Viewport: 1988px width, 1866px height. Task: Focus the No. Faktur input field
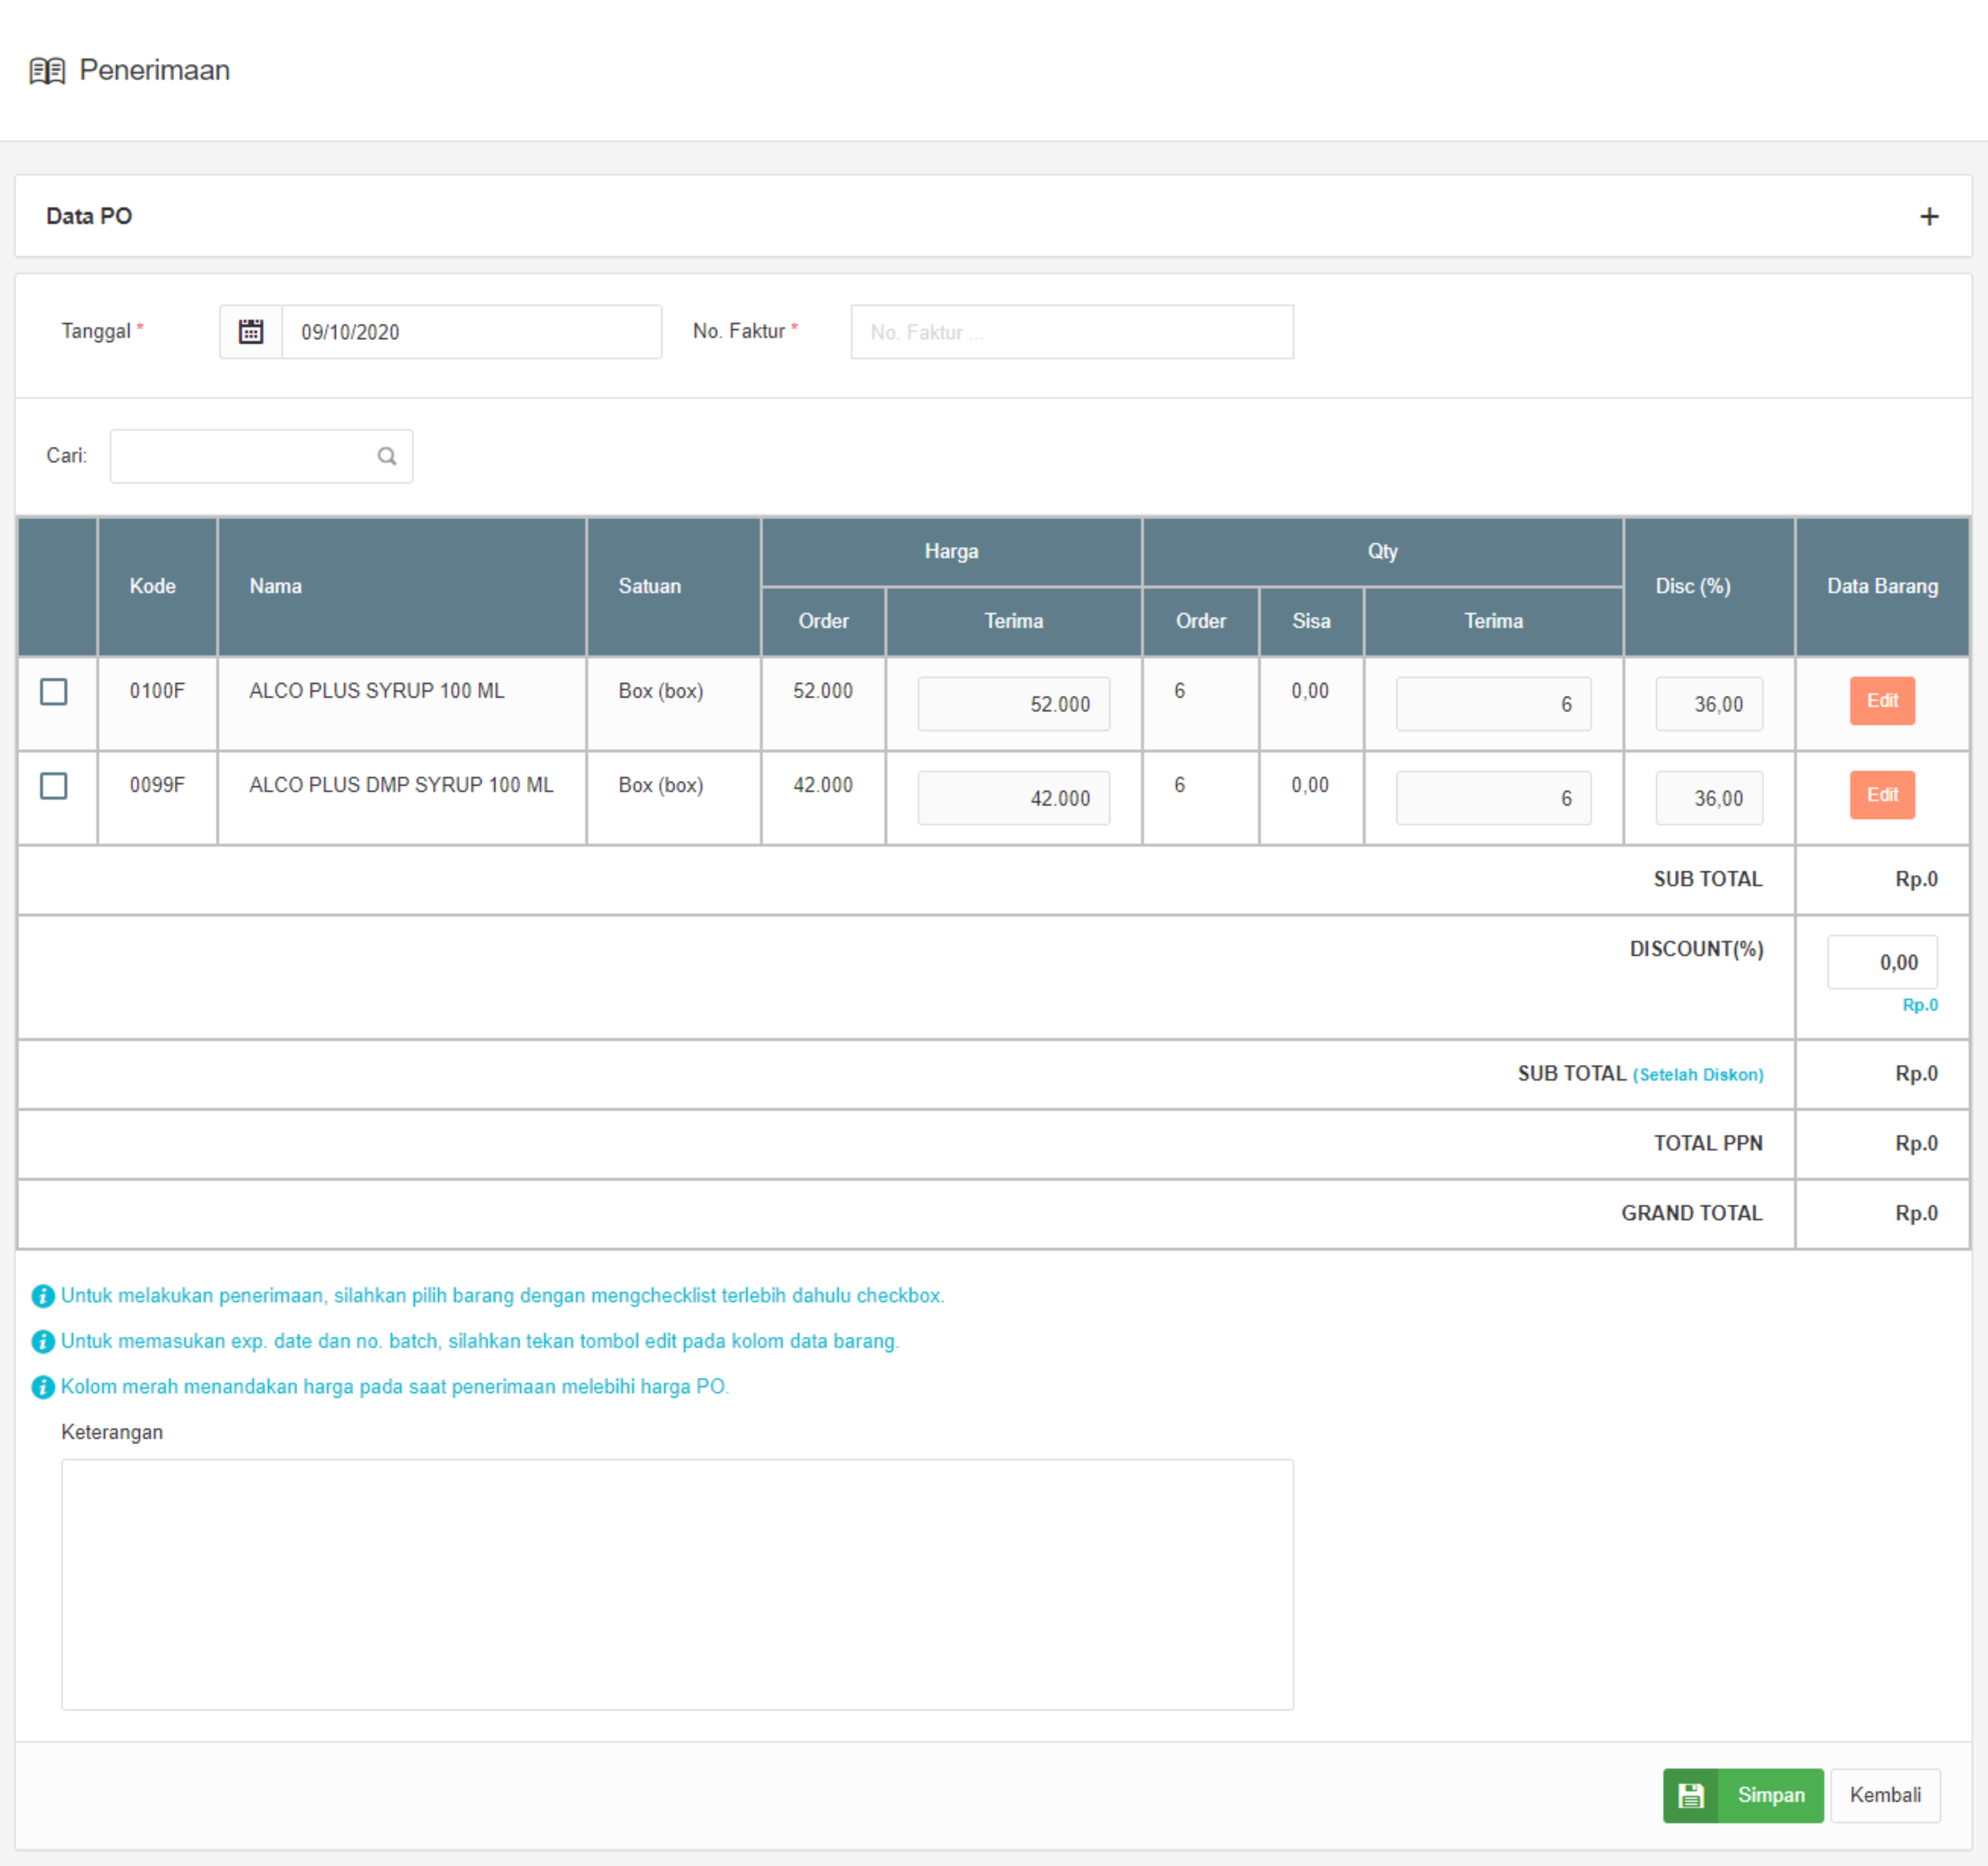coord(1072,332)
